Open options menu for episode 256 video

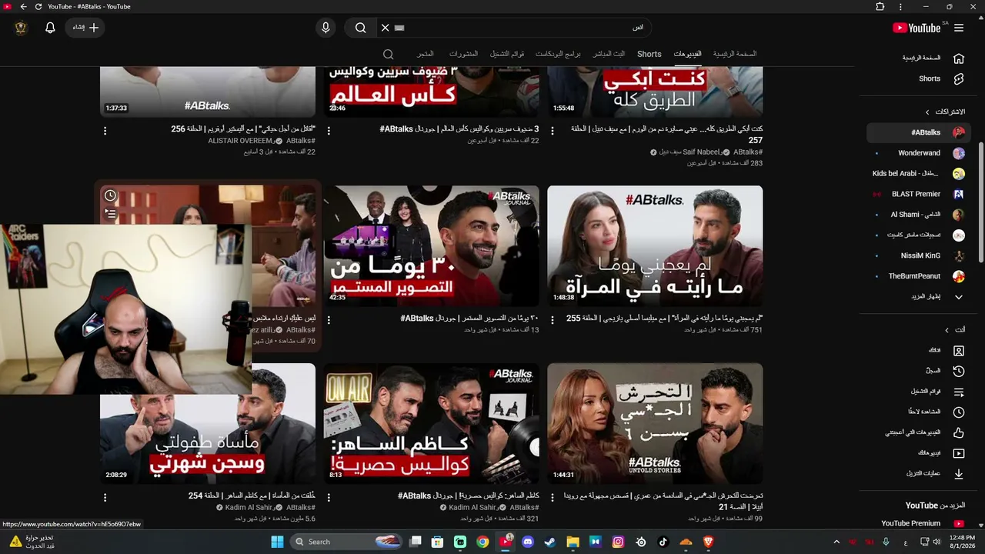click(105, 131)
